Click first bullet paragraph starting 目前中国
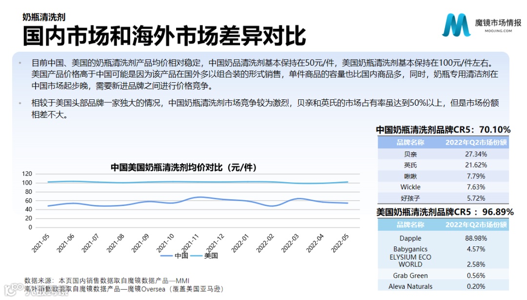 tap(264, 74)
